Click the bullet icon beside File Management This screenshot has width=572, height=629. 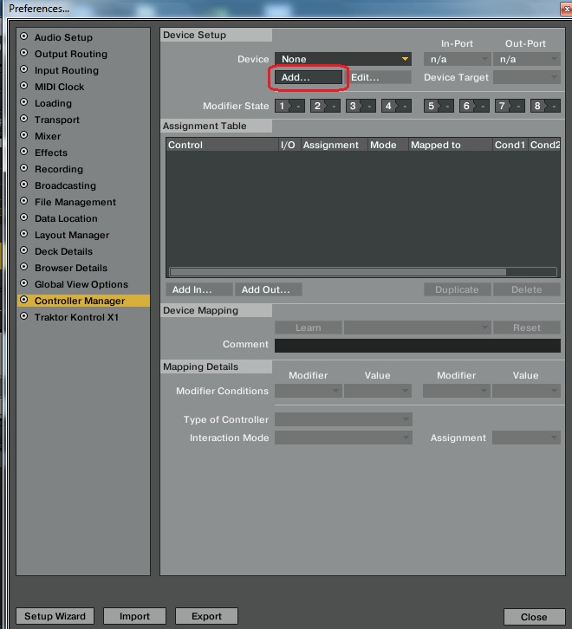tap(24, 201)
